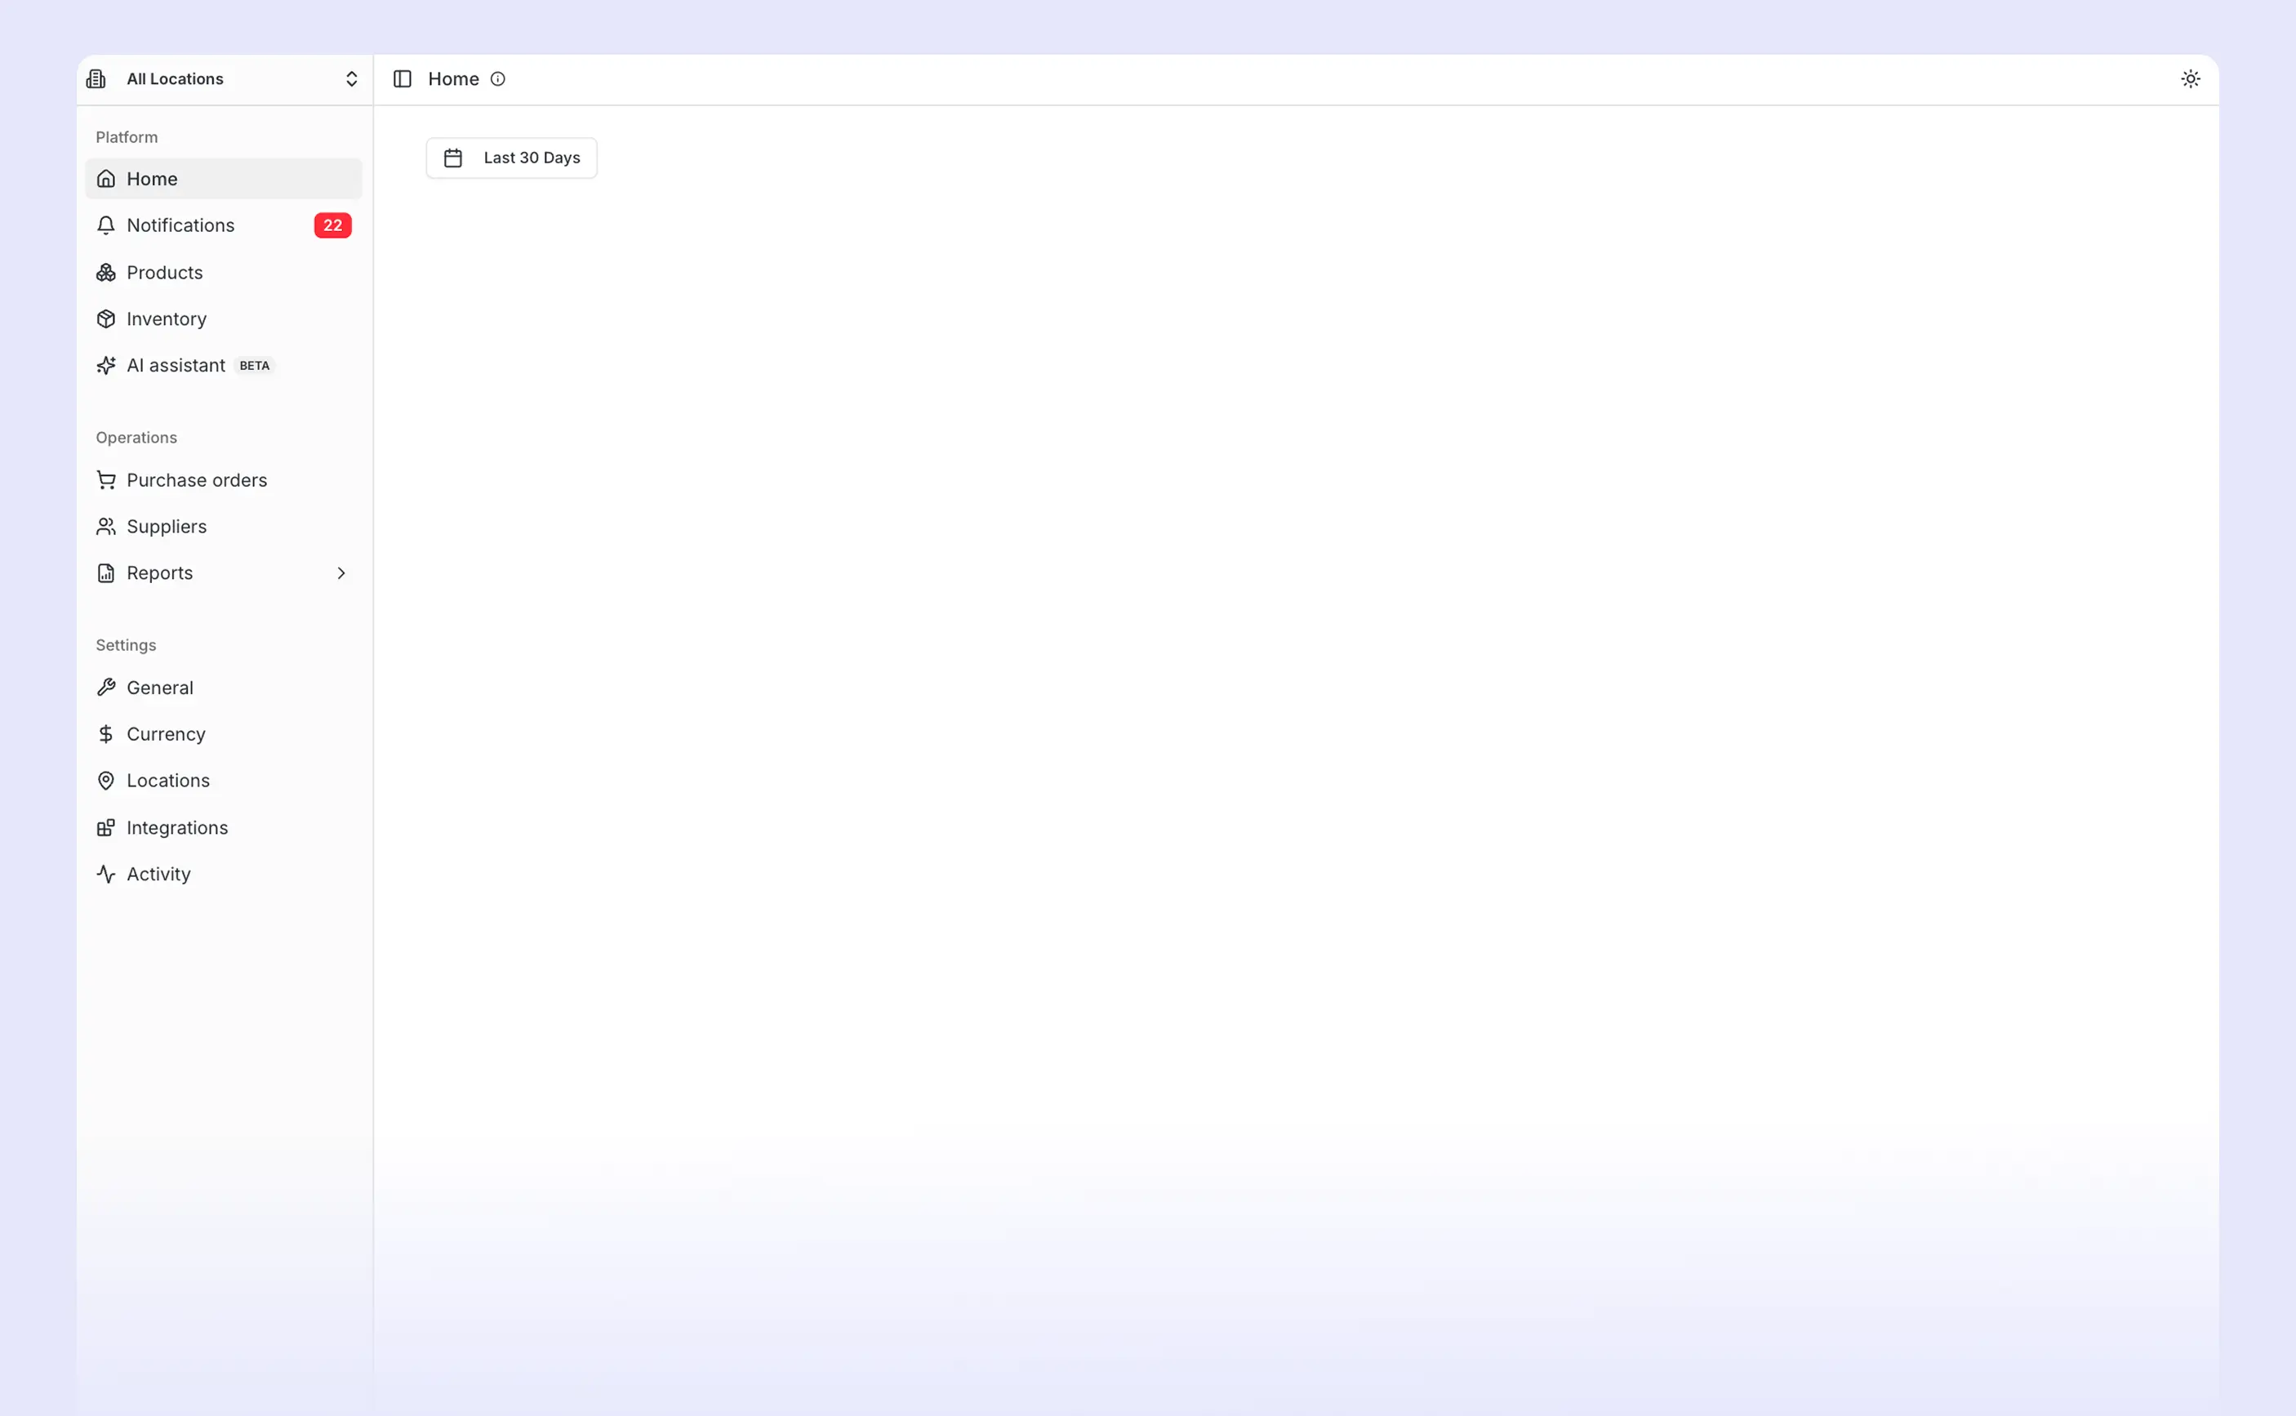Click the Purchase orders cart icon

tap(106, 480)
